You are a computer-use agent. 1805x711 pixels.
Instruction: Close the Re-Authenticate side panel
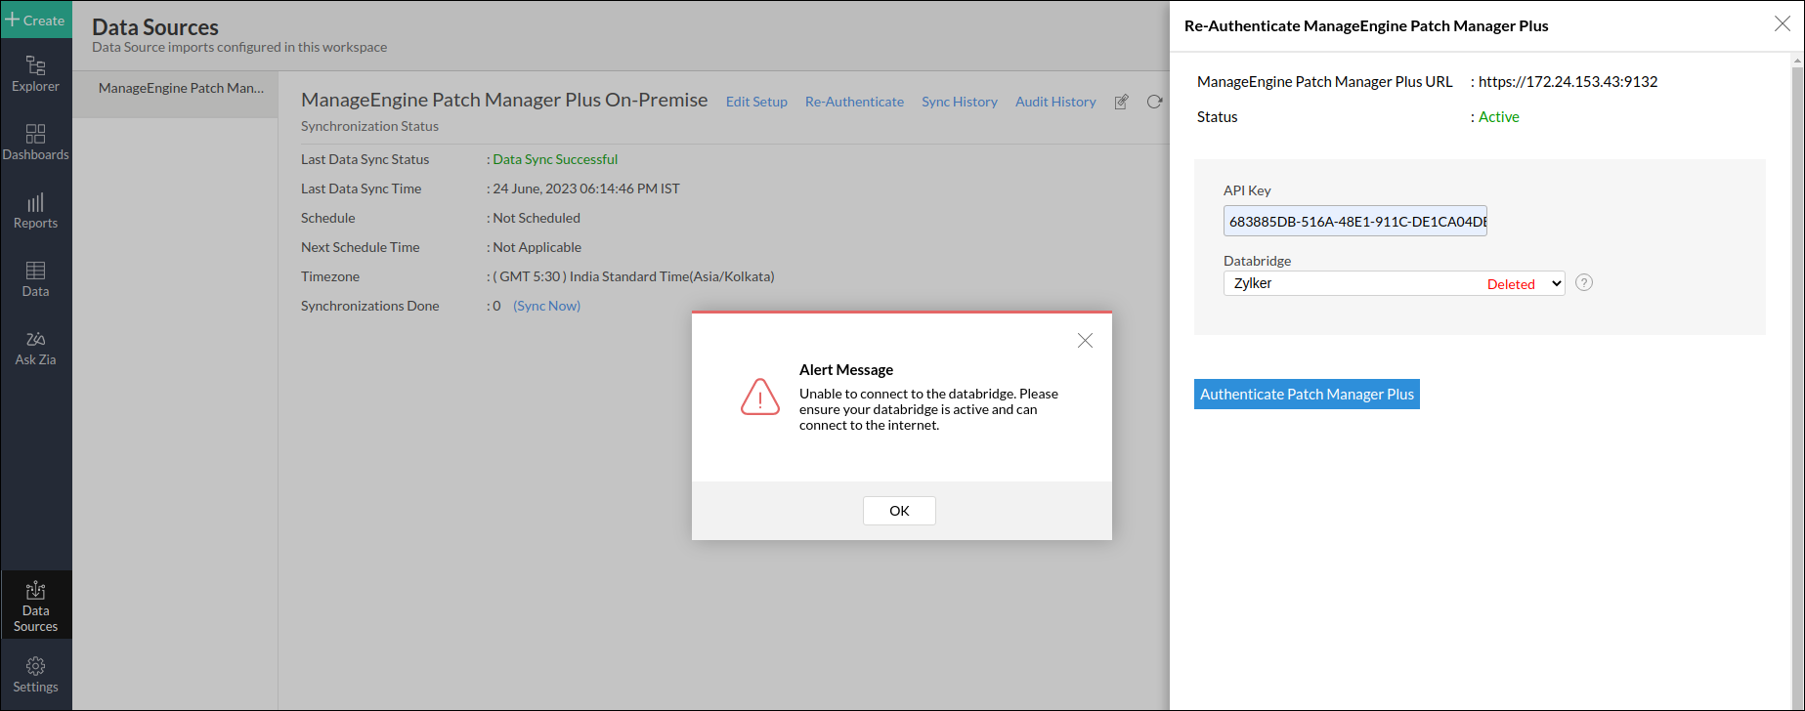[x=1782, y=24]
